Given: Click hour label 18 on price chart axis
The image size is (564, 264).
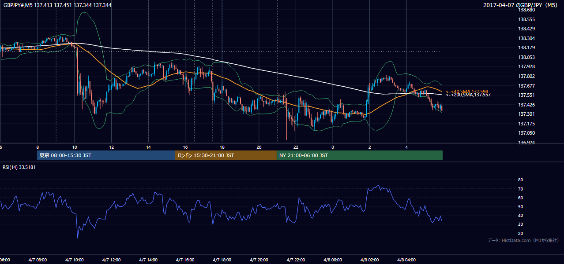Looking at the screenshot, I should [x=222, y=147].
